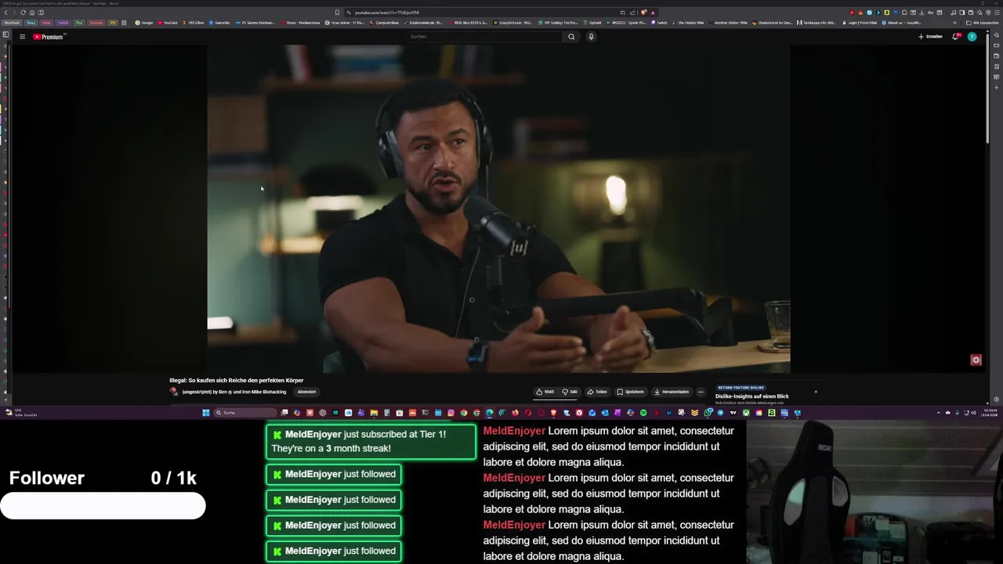
Task: Open the channel avatar under video title
Action: 174,392
